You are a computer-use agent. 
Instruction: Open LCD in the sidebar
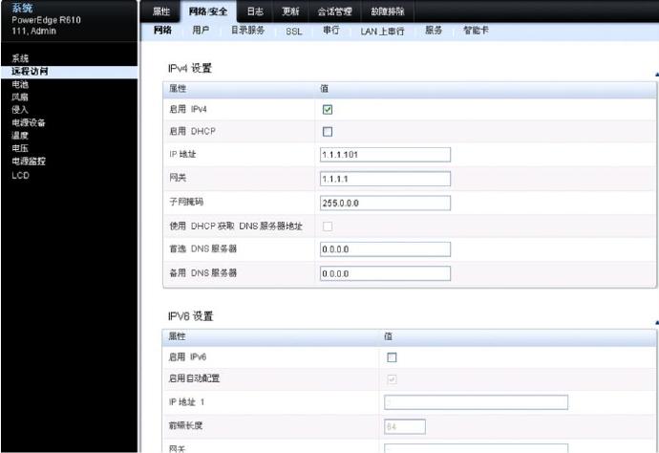[21, 176]
